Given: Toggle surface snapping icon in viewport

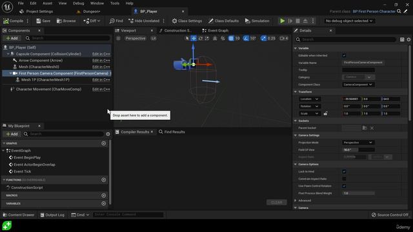Looking at the screenshot, I should point(223,39).
